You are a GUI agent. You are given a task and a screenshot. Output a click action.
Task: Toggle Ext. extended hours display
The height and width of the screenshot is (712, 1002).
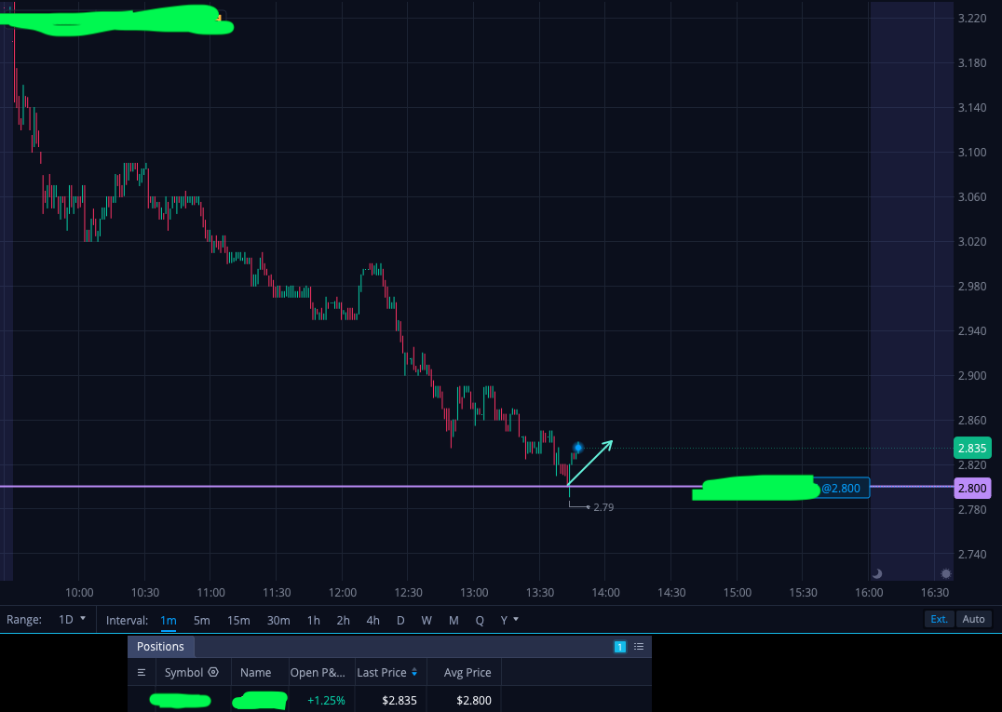939,619
